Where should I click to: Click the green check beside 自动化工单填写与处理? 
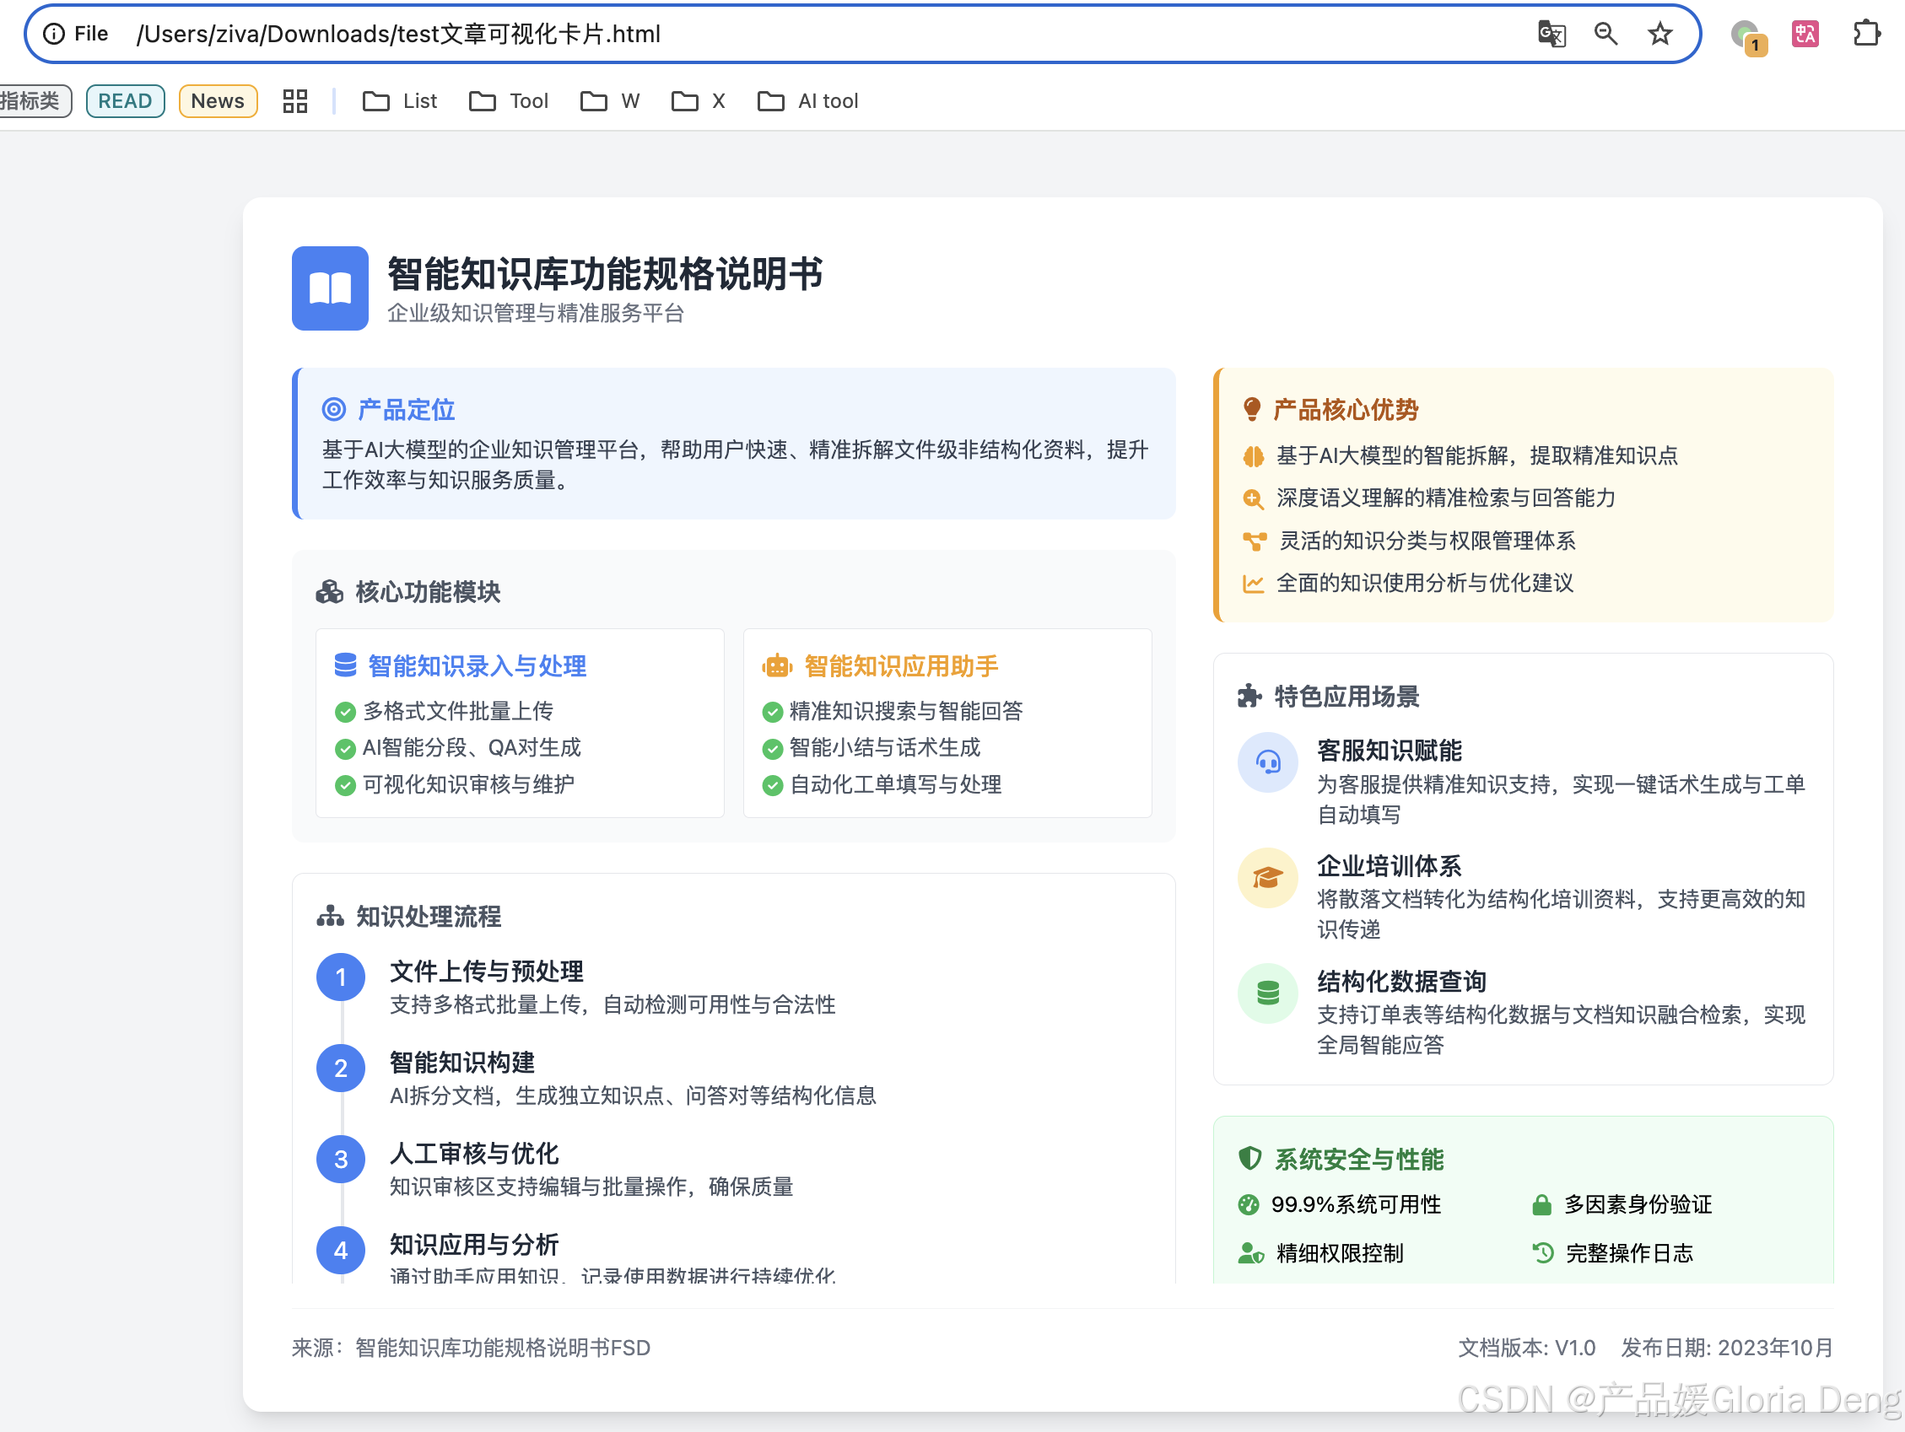[x=772, y=785]
